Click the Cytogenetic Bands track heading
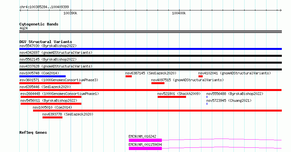The image size is (291, 152). point(39,24)
